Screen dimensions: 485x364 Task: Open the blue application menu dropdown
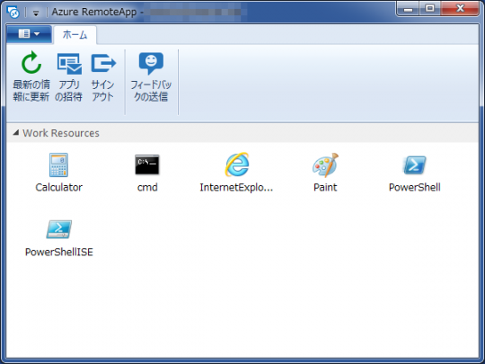29,34
